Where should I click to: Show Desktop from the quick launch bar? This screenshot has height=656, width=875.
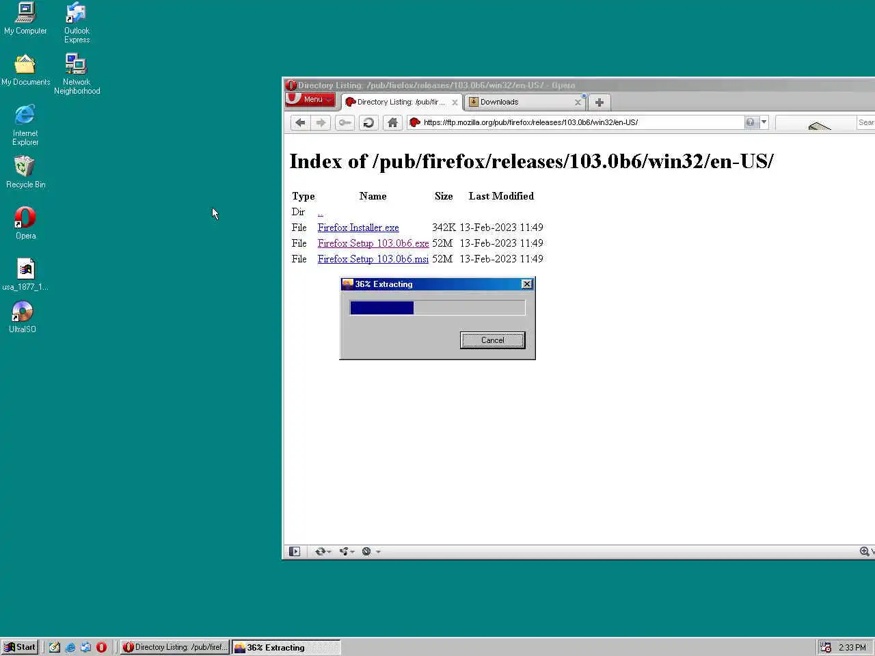point(55,647)
